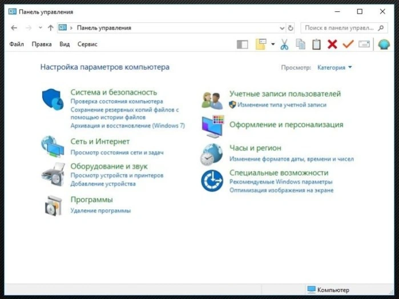399x299 pixels.
Task: Click the magnifier search icon
Action: [x=381, y=28]
